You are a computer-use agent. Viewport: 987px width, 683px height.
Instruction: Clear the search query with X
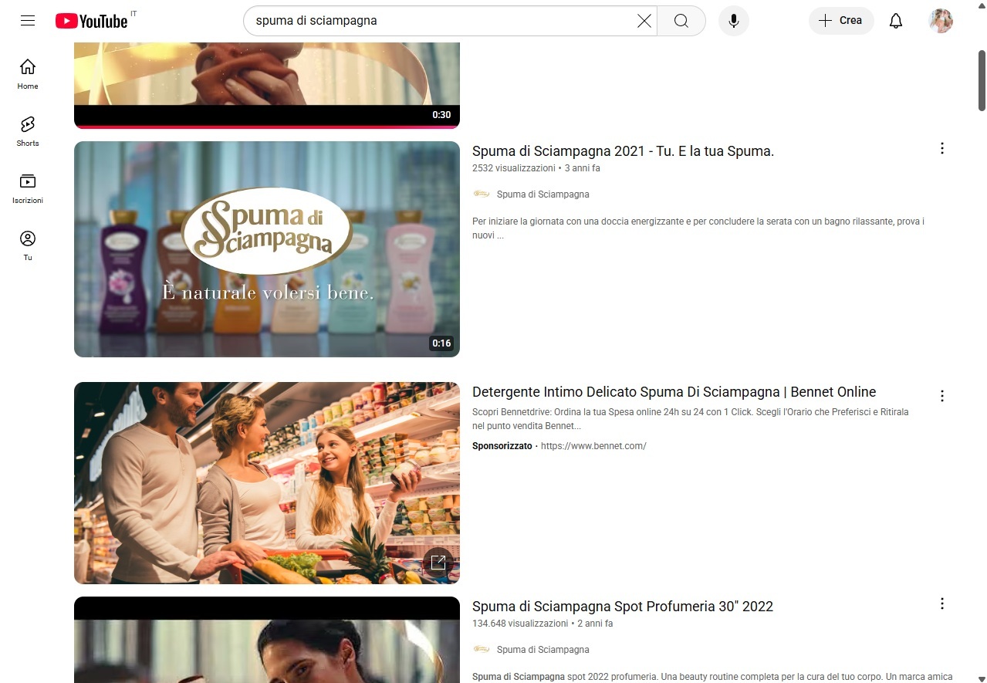tap(644, 21)
